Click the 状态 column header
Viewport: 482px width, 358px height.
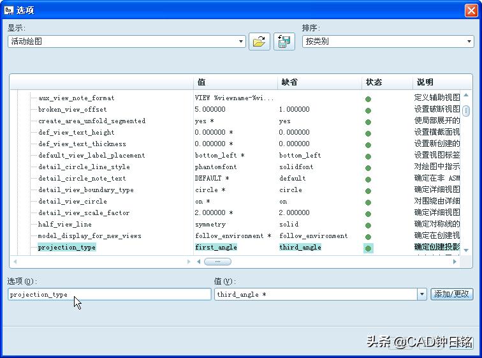[387, 82]
